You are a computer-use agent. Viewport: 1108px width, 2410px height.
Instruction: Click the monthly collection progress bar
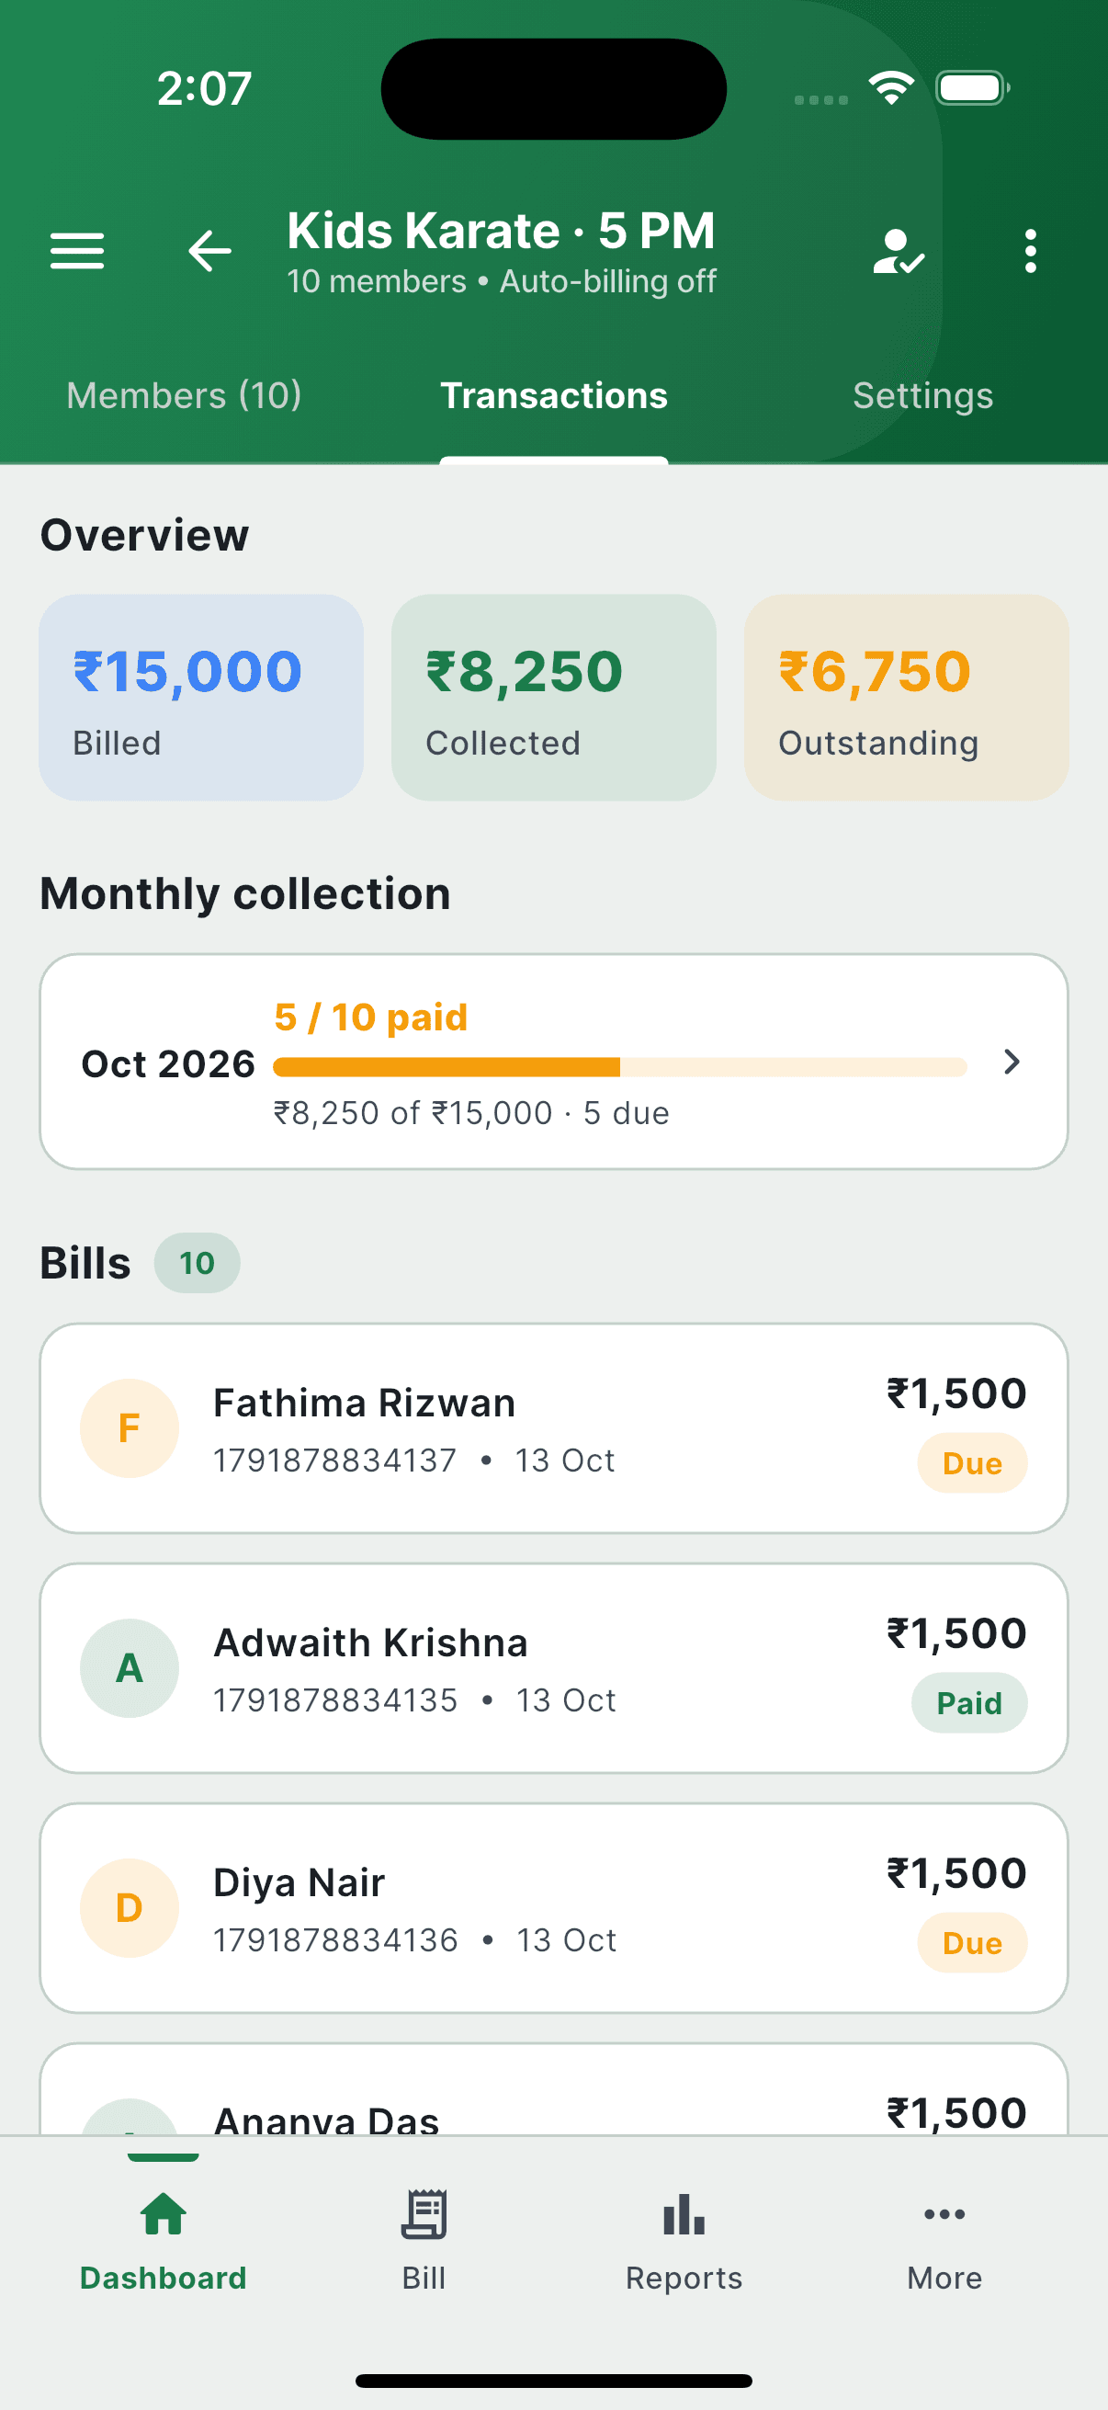[619, 1067]
